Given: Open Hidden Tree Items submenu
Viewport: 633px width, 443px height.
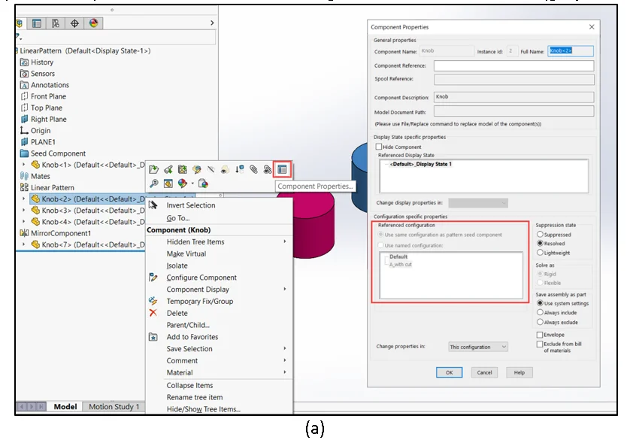Looking at the screenshot, I should click(219, 242).
